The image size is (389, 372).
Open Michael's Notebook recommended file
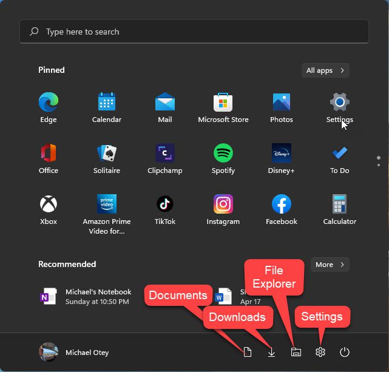(86, 297)
